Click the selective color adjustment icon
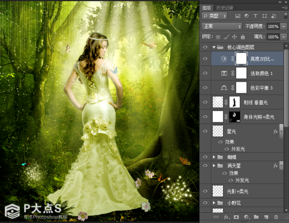 point(224,73)
